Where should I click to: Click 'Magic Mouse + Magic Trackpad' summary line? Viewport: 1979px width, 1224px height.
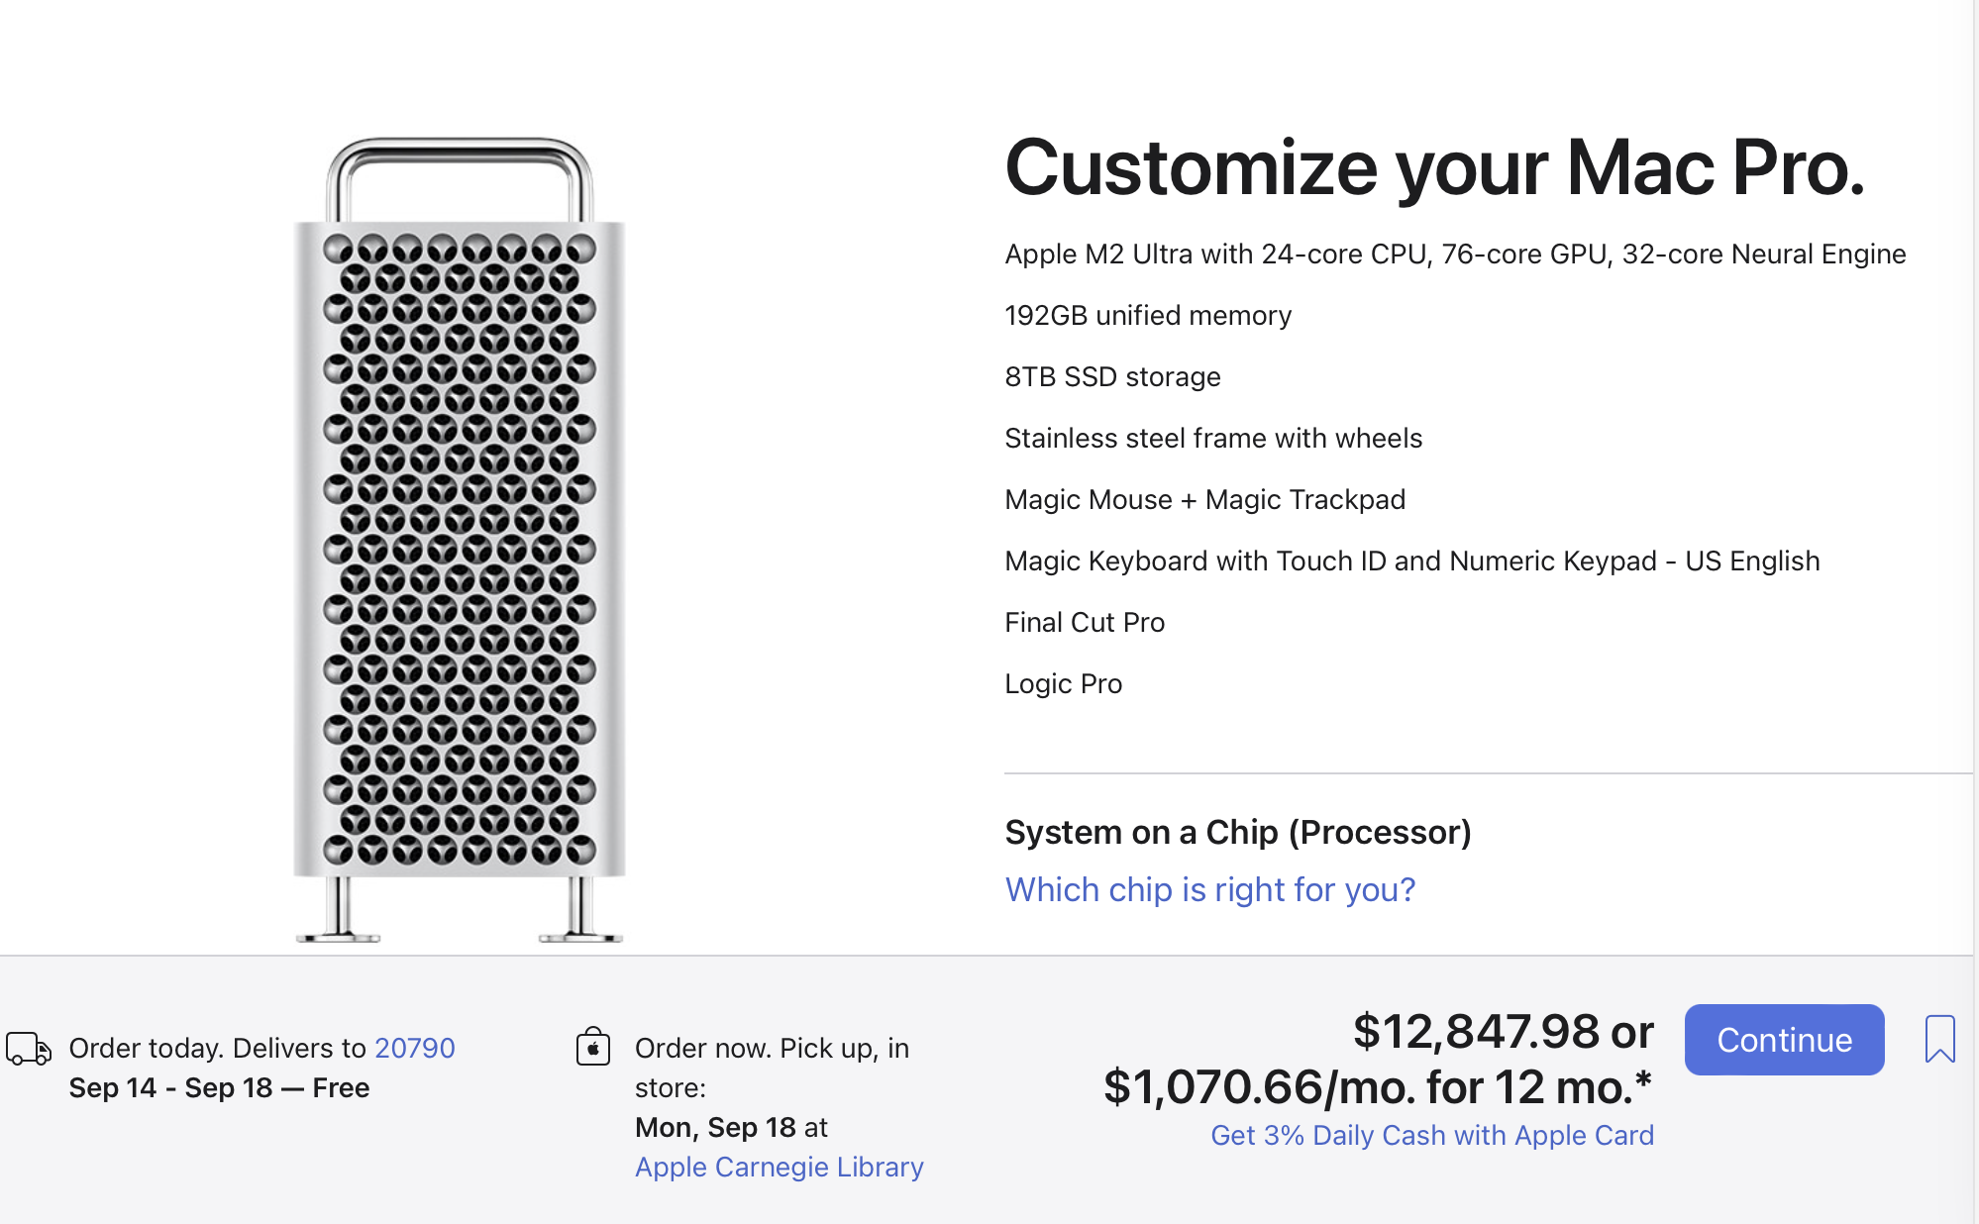tap(1204, 500)
